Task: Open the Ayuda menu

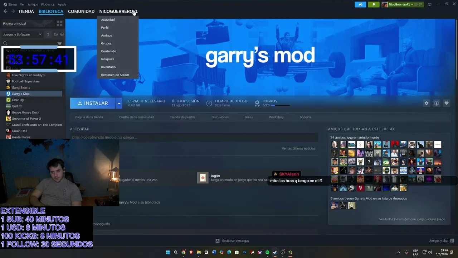Action: (x=62, y=4)
